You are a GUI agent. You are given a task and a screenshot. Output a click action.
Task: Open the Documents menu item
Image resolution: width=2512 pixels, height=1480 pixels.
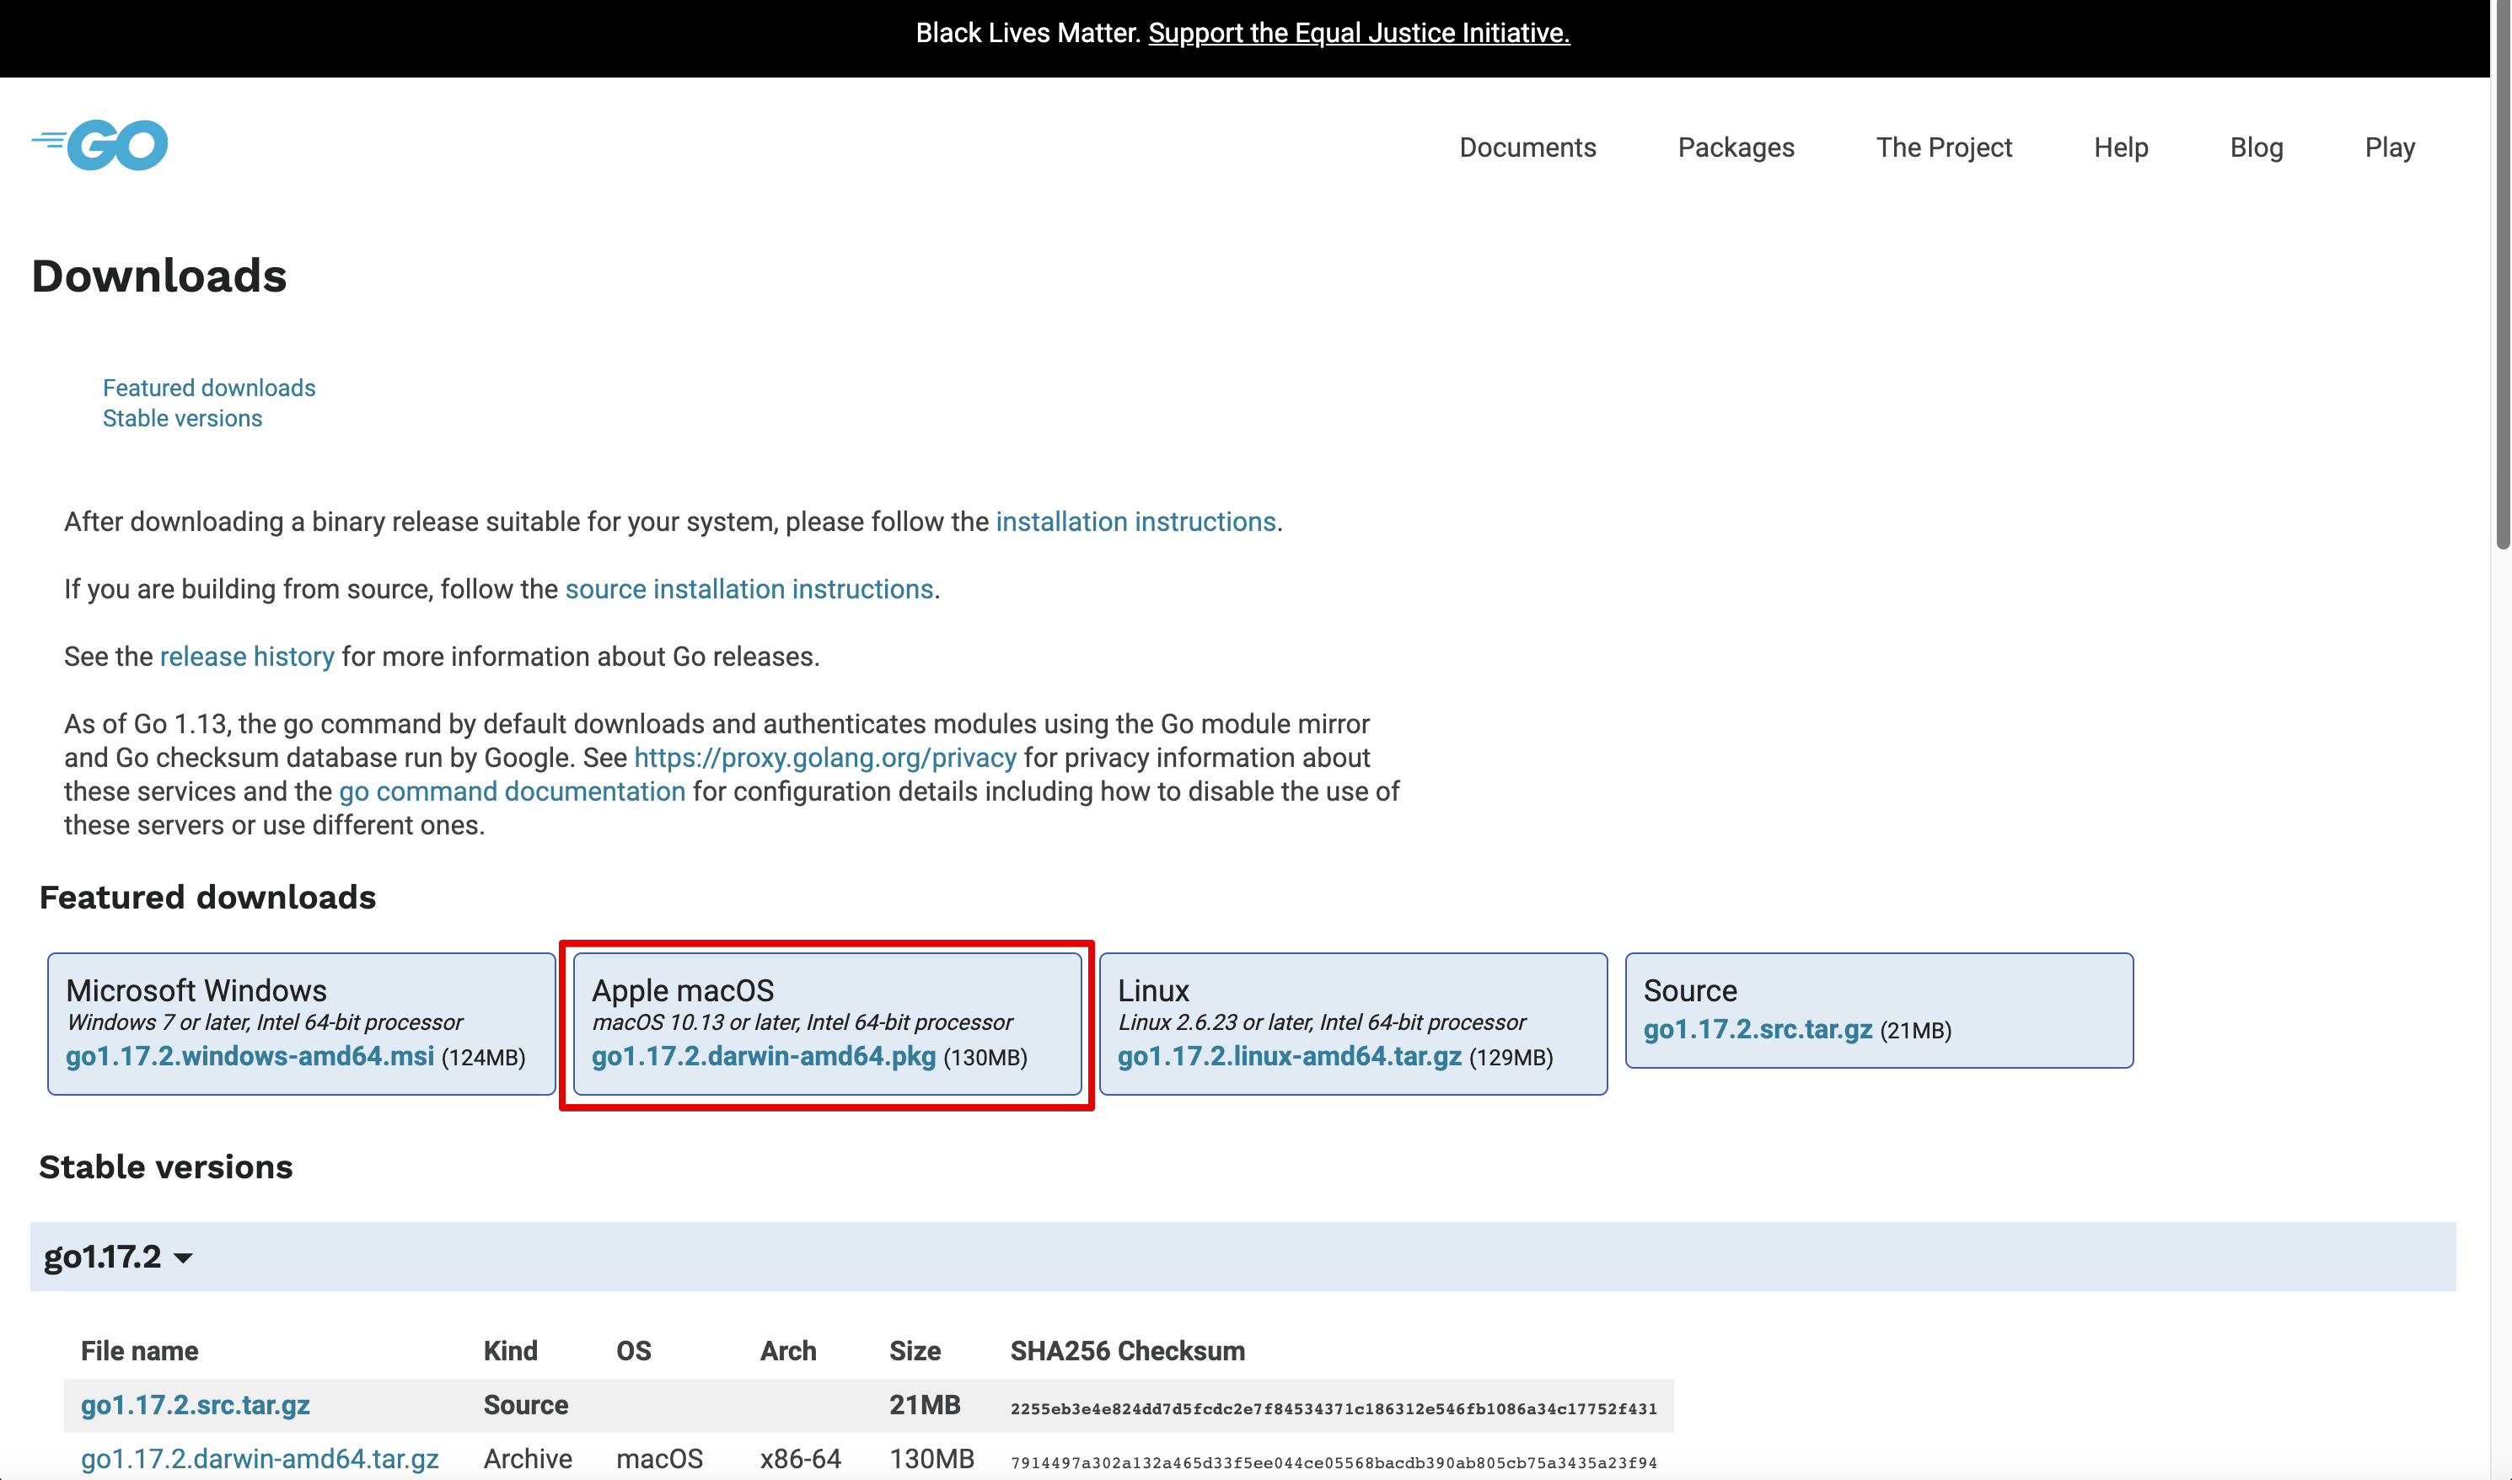[x=1527, y=147]
